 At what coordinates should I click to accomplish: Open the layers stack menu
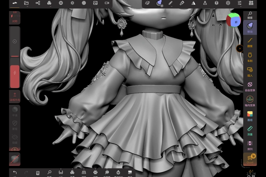point(216,3)
